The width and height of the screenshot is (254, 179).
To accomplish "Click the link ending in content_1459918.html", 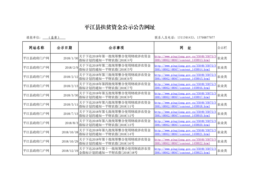I will click(x=185, y=104).
